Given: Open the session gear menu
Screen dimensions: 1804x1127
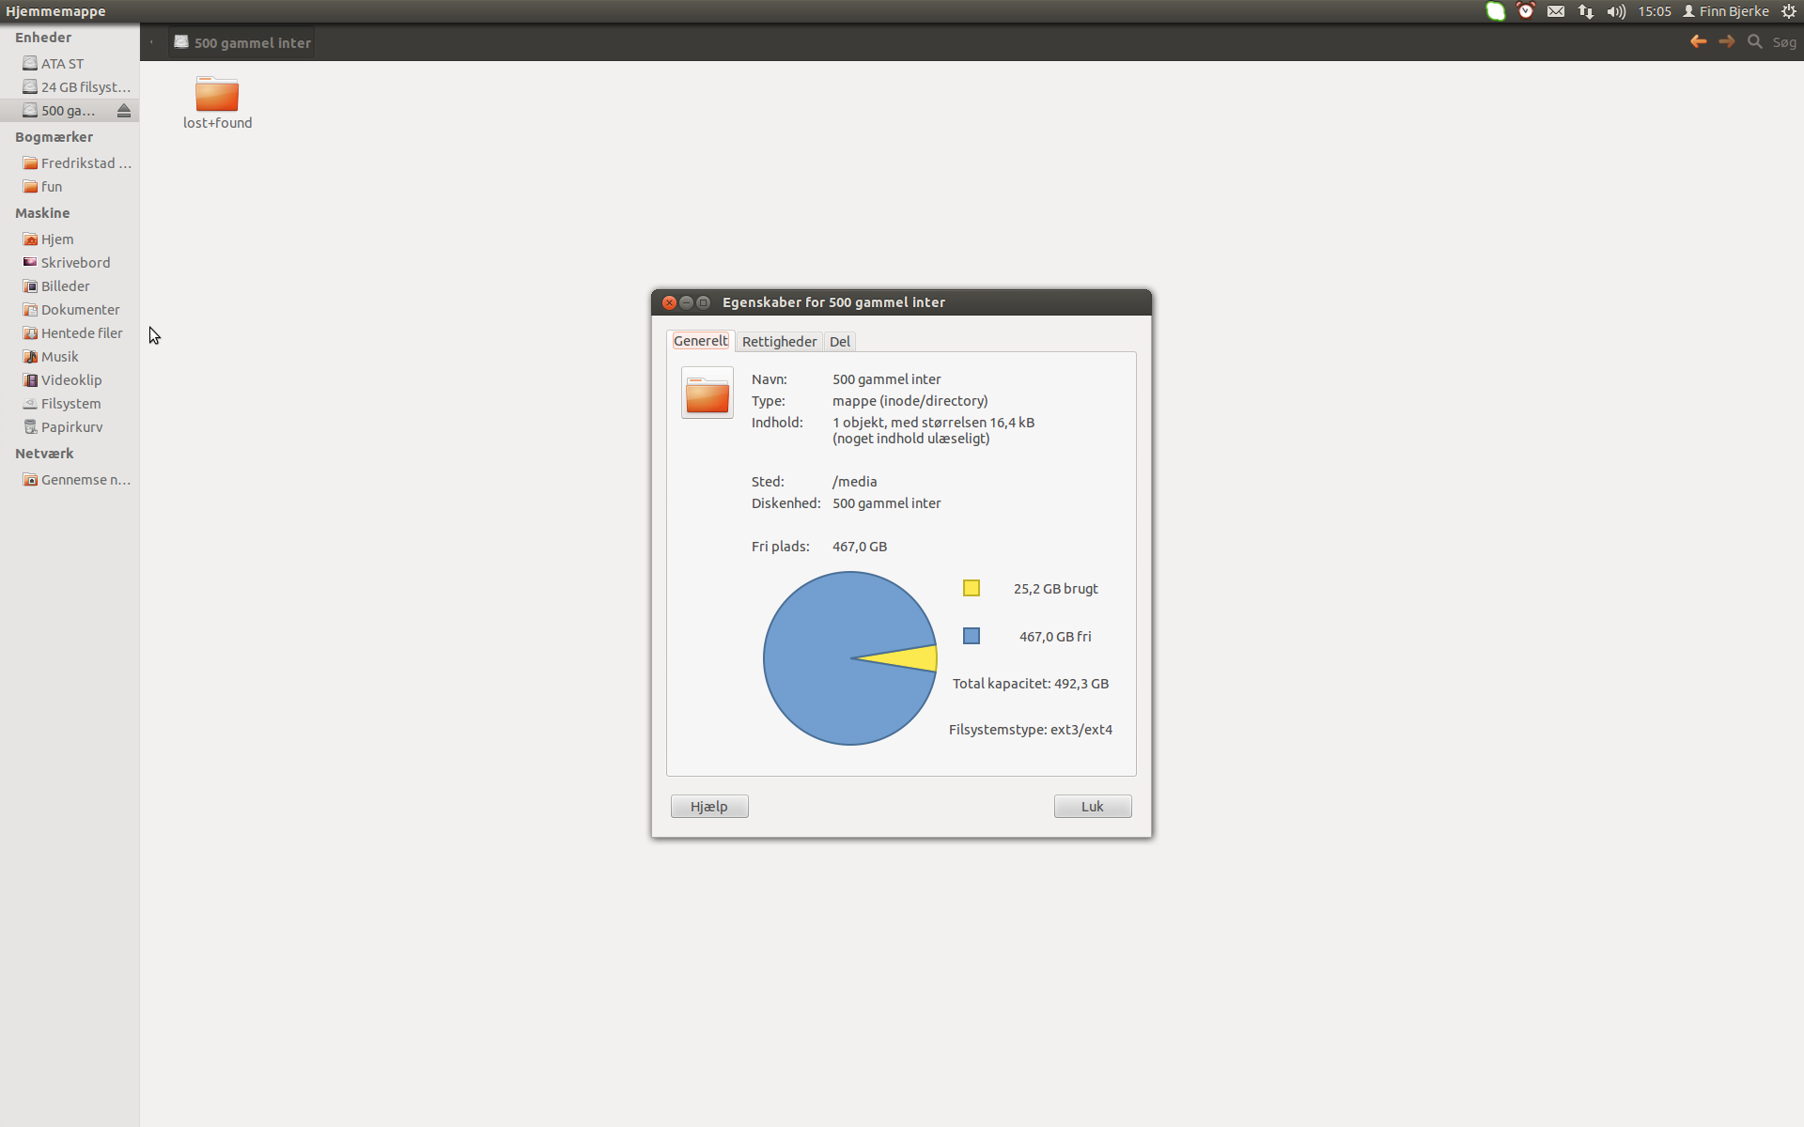Looking at the screenshot, I should click(x=1789, y=11).
